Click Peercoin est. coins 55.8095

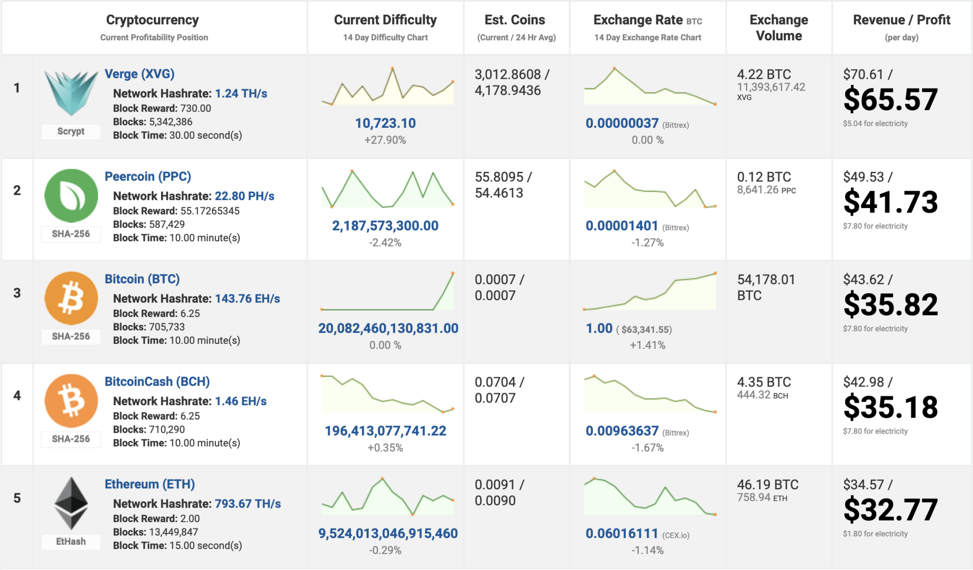[499, 177]
